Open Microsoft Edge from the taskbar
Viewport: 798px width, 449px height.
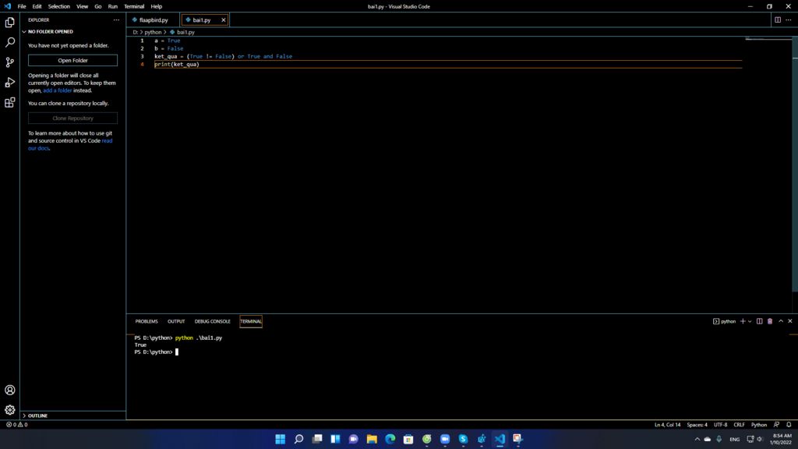click(x=390, y=439)
